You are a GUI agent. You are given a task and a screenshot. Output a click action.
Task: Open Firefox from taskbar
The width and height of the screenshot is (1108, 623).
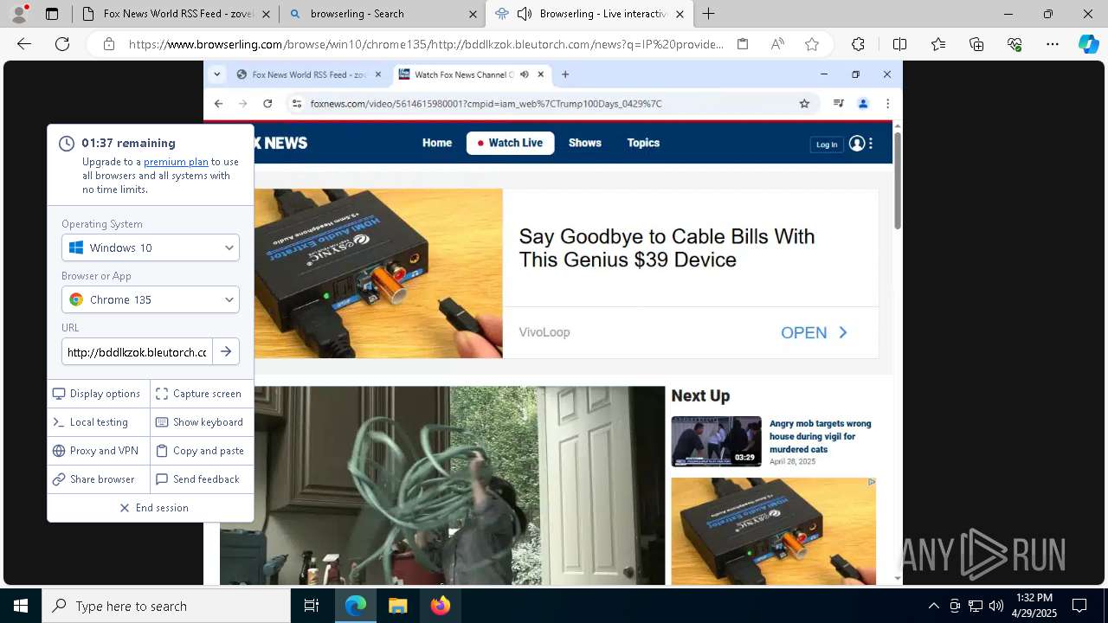(441, 606)
